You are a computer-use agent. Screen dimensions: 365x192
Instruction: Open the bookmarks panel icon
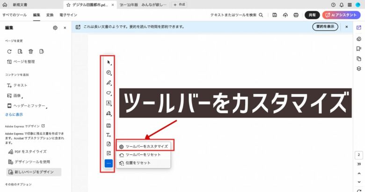[359, 48]
